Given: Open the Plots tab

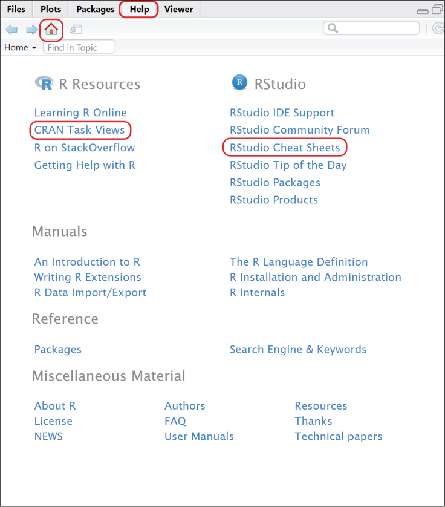Looking at the screenshot, I should (51, 9).
